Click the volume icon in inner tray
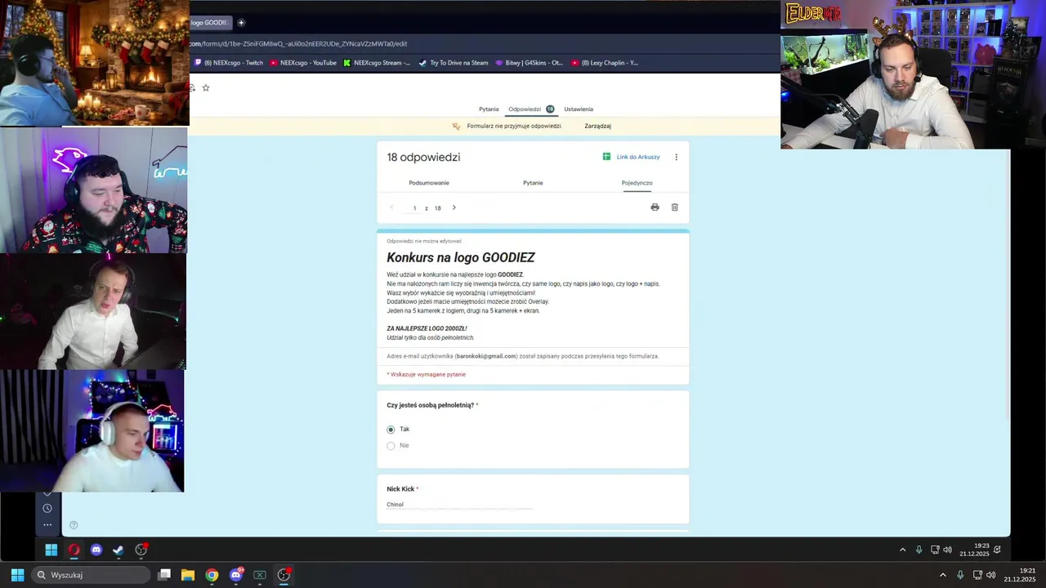 pyautogui.click(x=948, y=550)
